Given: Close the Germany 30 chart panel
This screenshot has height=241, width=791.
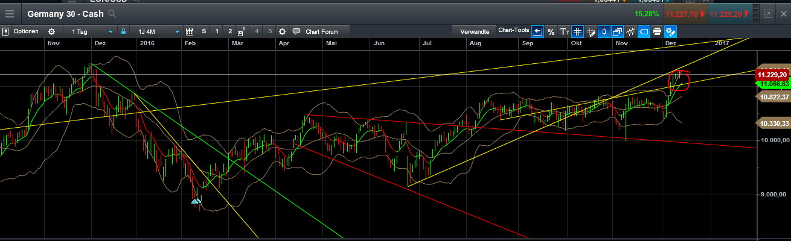Looking at the screenshot, I should coord(783,13).
